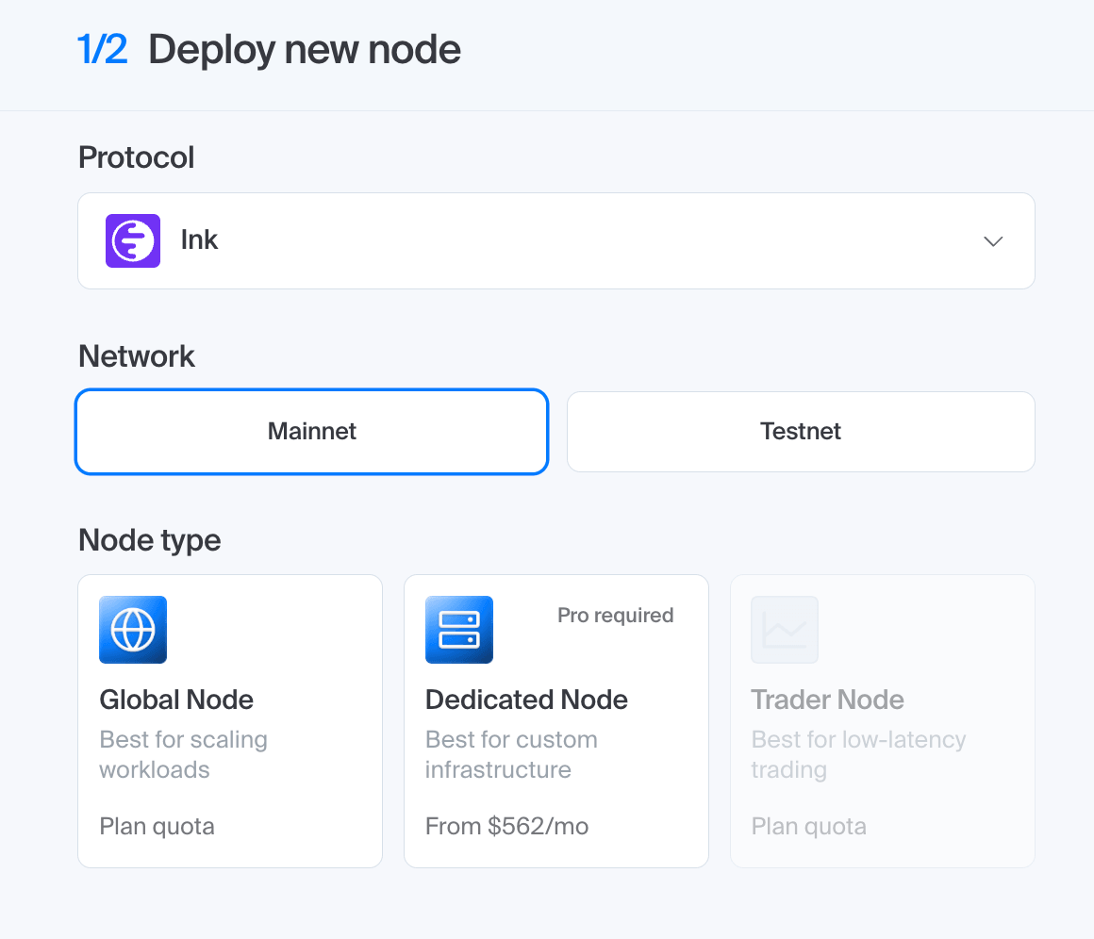Click the Trader Node Plan quota text
This screenshot has height=939, width=1094.
(808, 826)
